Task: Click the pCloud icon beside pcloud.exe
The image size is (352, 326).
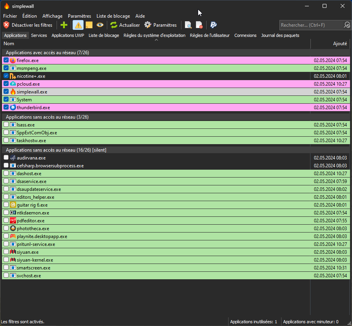Action: click(x=13, y=84)
